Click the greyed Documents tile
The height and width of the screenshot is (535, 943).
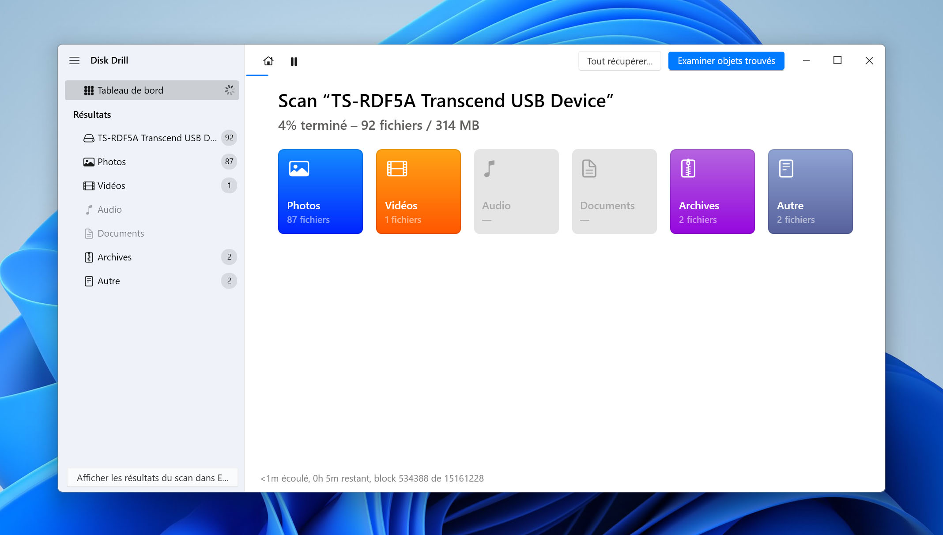point(615,192)
